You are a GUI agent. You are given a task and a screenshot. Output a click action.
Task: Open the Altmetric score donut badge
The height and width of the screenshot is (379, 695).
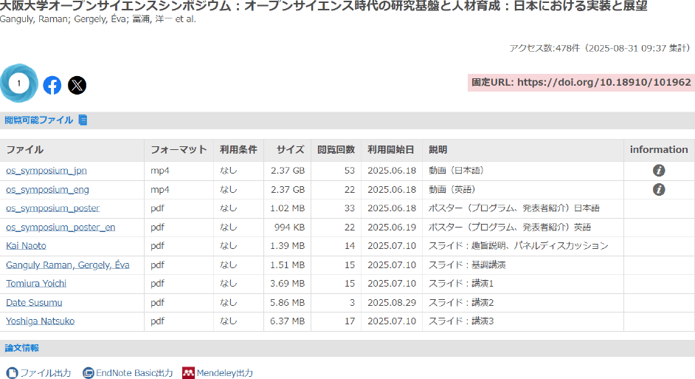pyautogui.click(x=19, y=83)
